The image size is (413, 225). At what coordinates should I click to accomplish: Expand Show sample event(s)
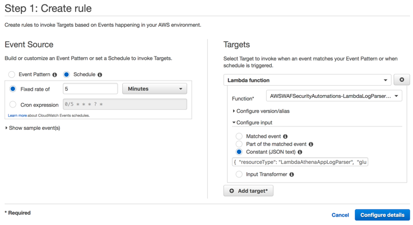33,128
